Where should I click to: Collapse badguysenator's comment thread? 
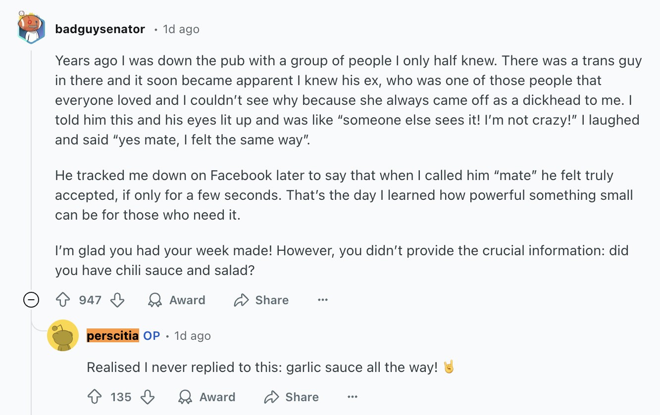[x=31, y=300]
